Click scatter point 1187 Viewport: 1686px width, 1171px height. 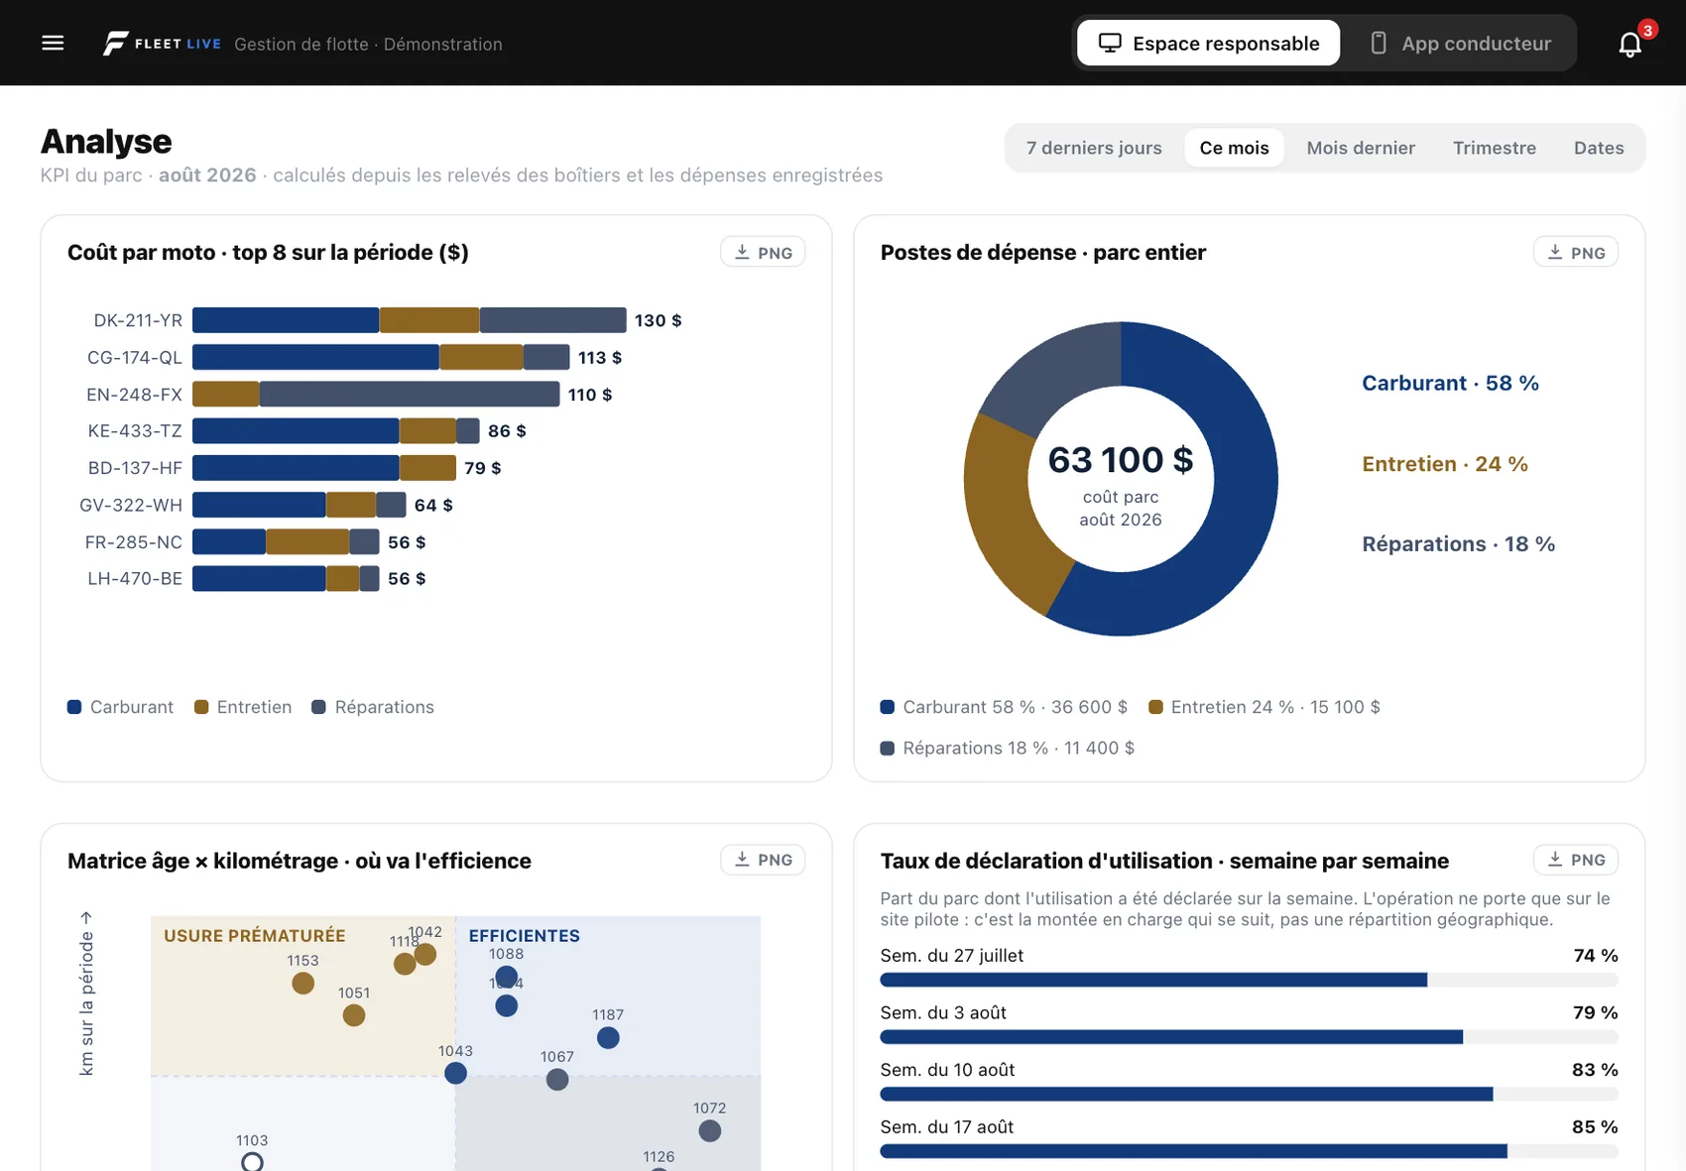coord(608,1038)
